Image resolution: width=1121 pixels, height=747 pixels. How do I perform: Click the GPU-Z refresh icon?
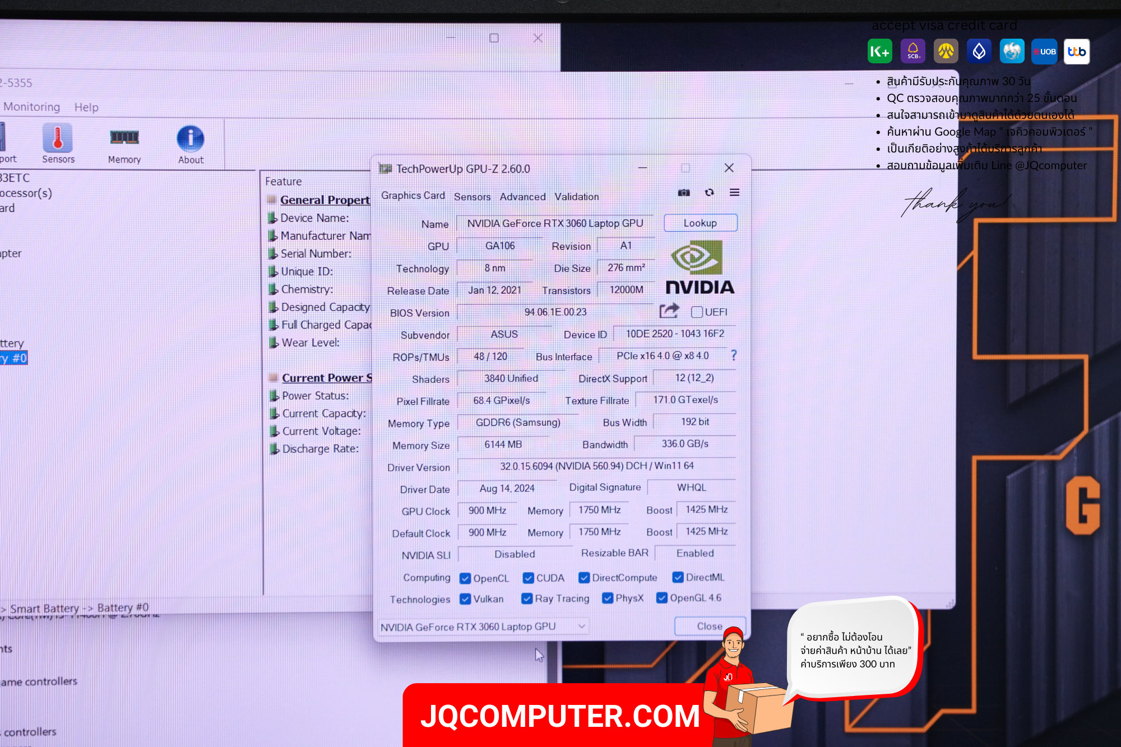coord(710,193)
